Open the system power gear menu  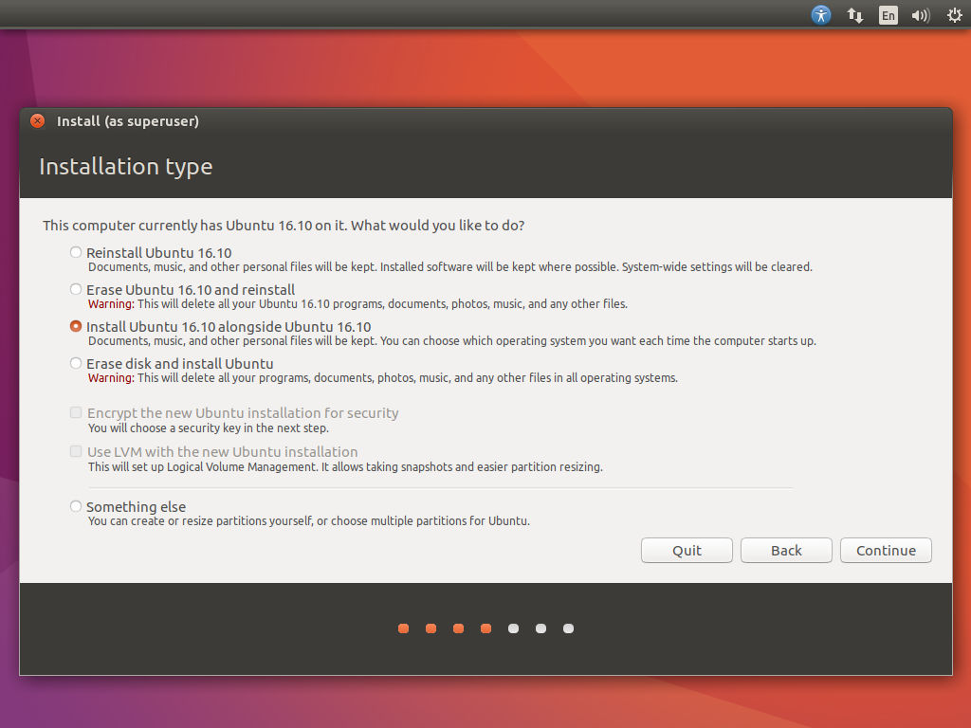(x=954, y=15)
